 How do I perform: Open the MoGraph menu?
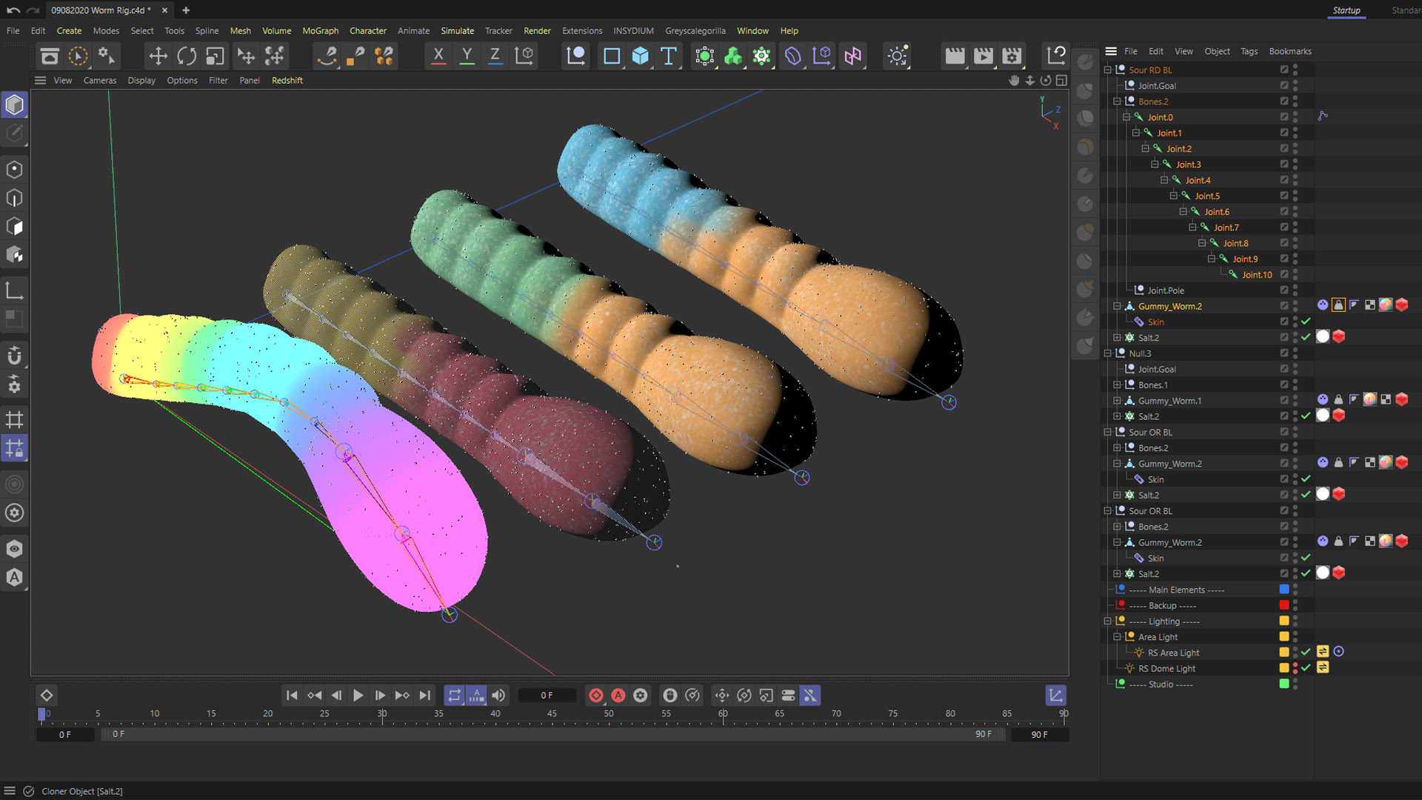(320, 31)
